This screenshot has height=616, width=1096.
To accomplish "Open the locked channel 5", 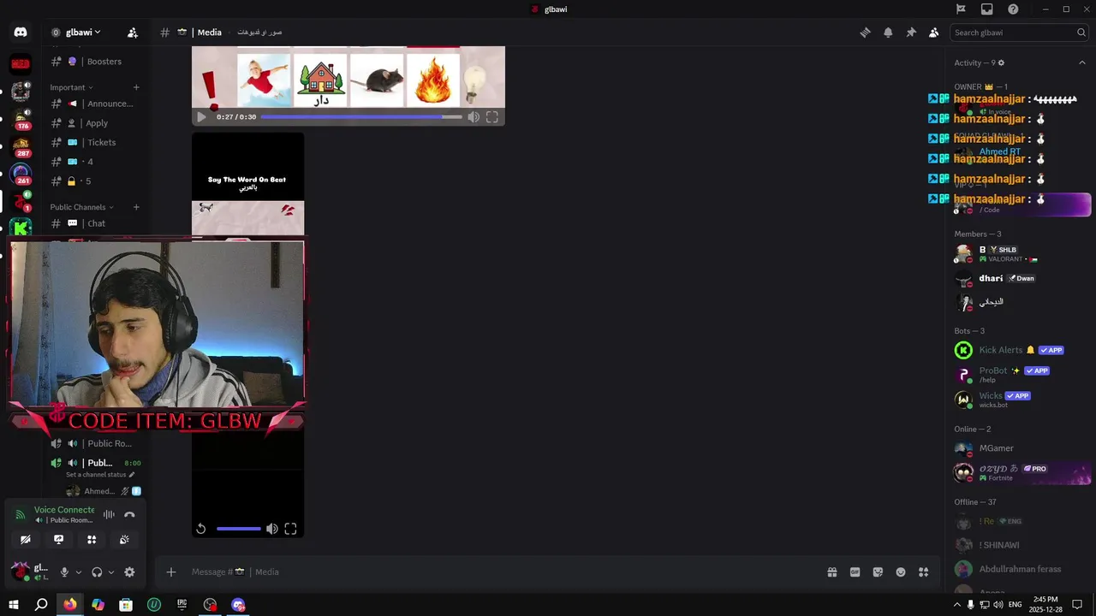I will tap(95, 181).
